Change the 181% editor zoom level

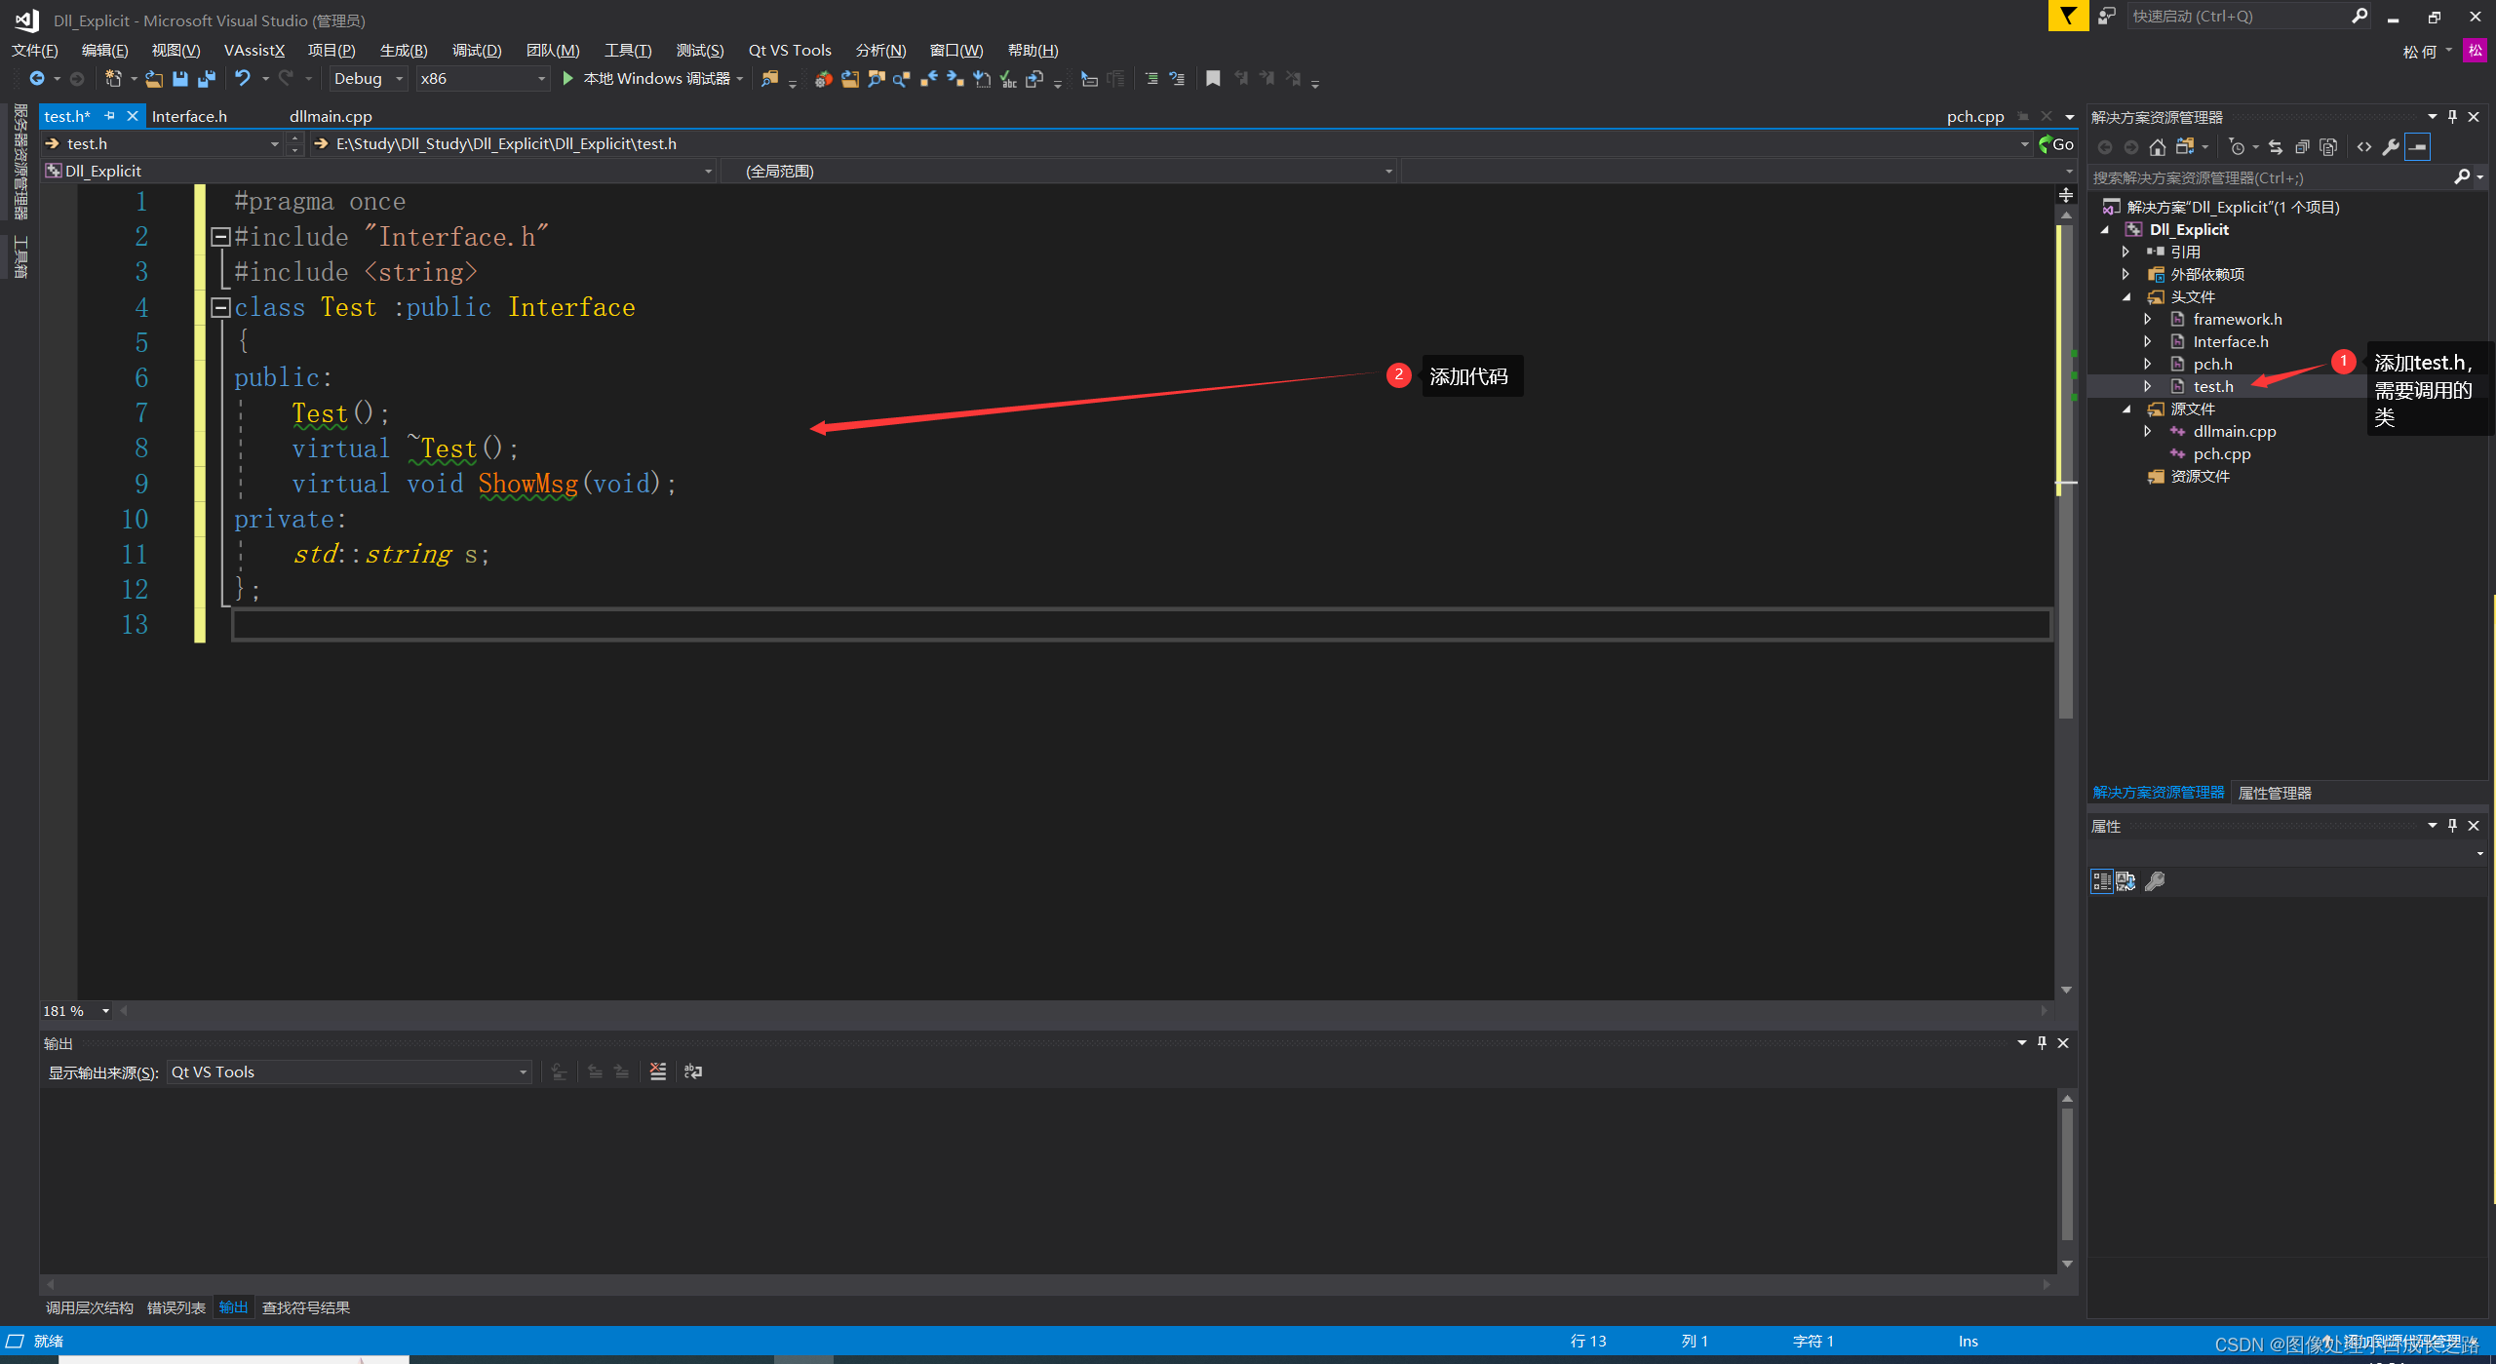pos(75,1011)
